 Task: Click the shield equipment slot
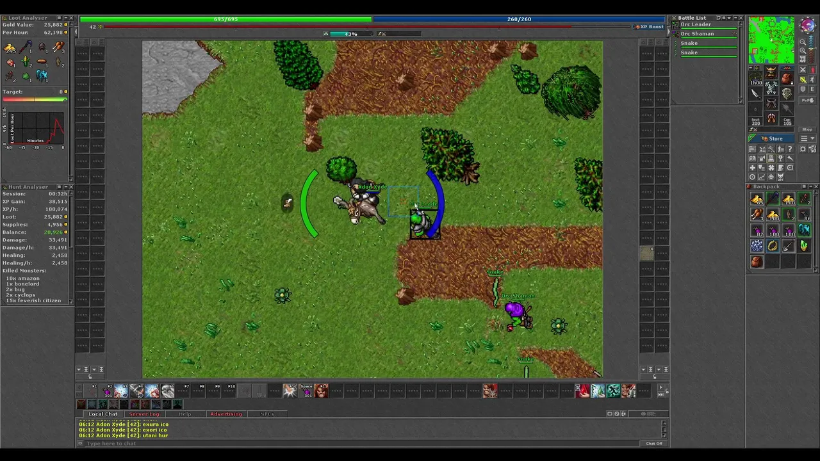[787, 94]
